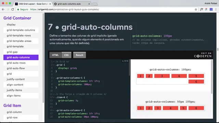Click the browser address bar URL
Image resolution: width=219 pixels, height=123 pixels.
click(65, 10)
